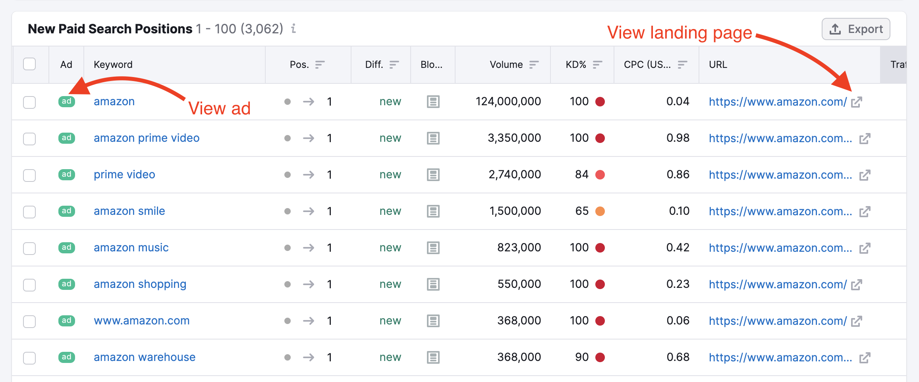Viewport: 919px width, 382px height.
Task: View the ad for amazon music
Action: click(x=67, y=247)
